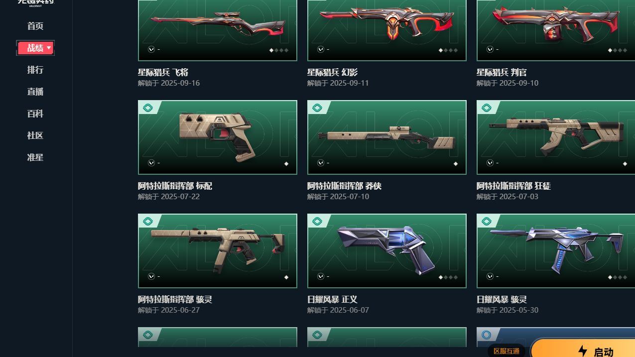Open the 社区 sidebar page

[35, 135]
